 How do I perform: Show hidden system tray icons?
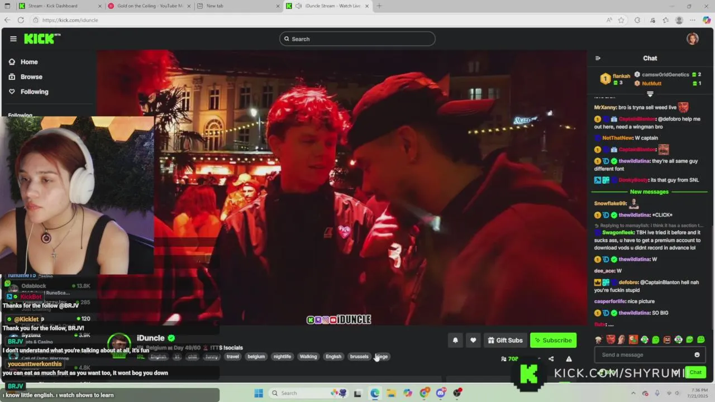click(633, 393)
